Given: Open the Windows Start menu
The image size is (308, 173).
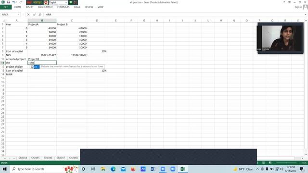Looking at the screenshot, I should click(5, 169).
